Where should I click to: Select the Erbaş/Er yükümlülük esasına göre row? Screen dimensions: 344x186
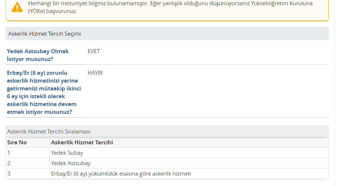tap(167, 174)
